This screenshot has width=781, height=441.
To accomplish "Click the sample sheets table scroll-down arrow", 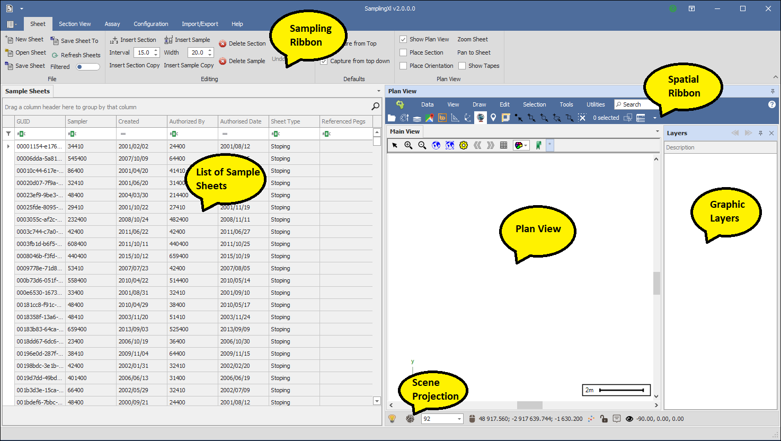I will click(x=377, y=401).
